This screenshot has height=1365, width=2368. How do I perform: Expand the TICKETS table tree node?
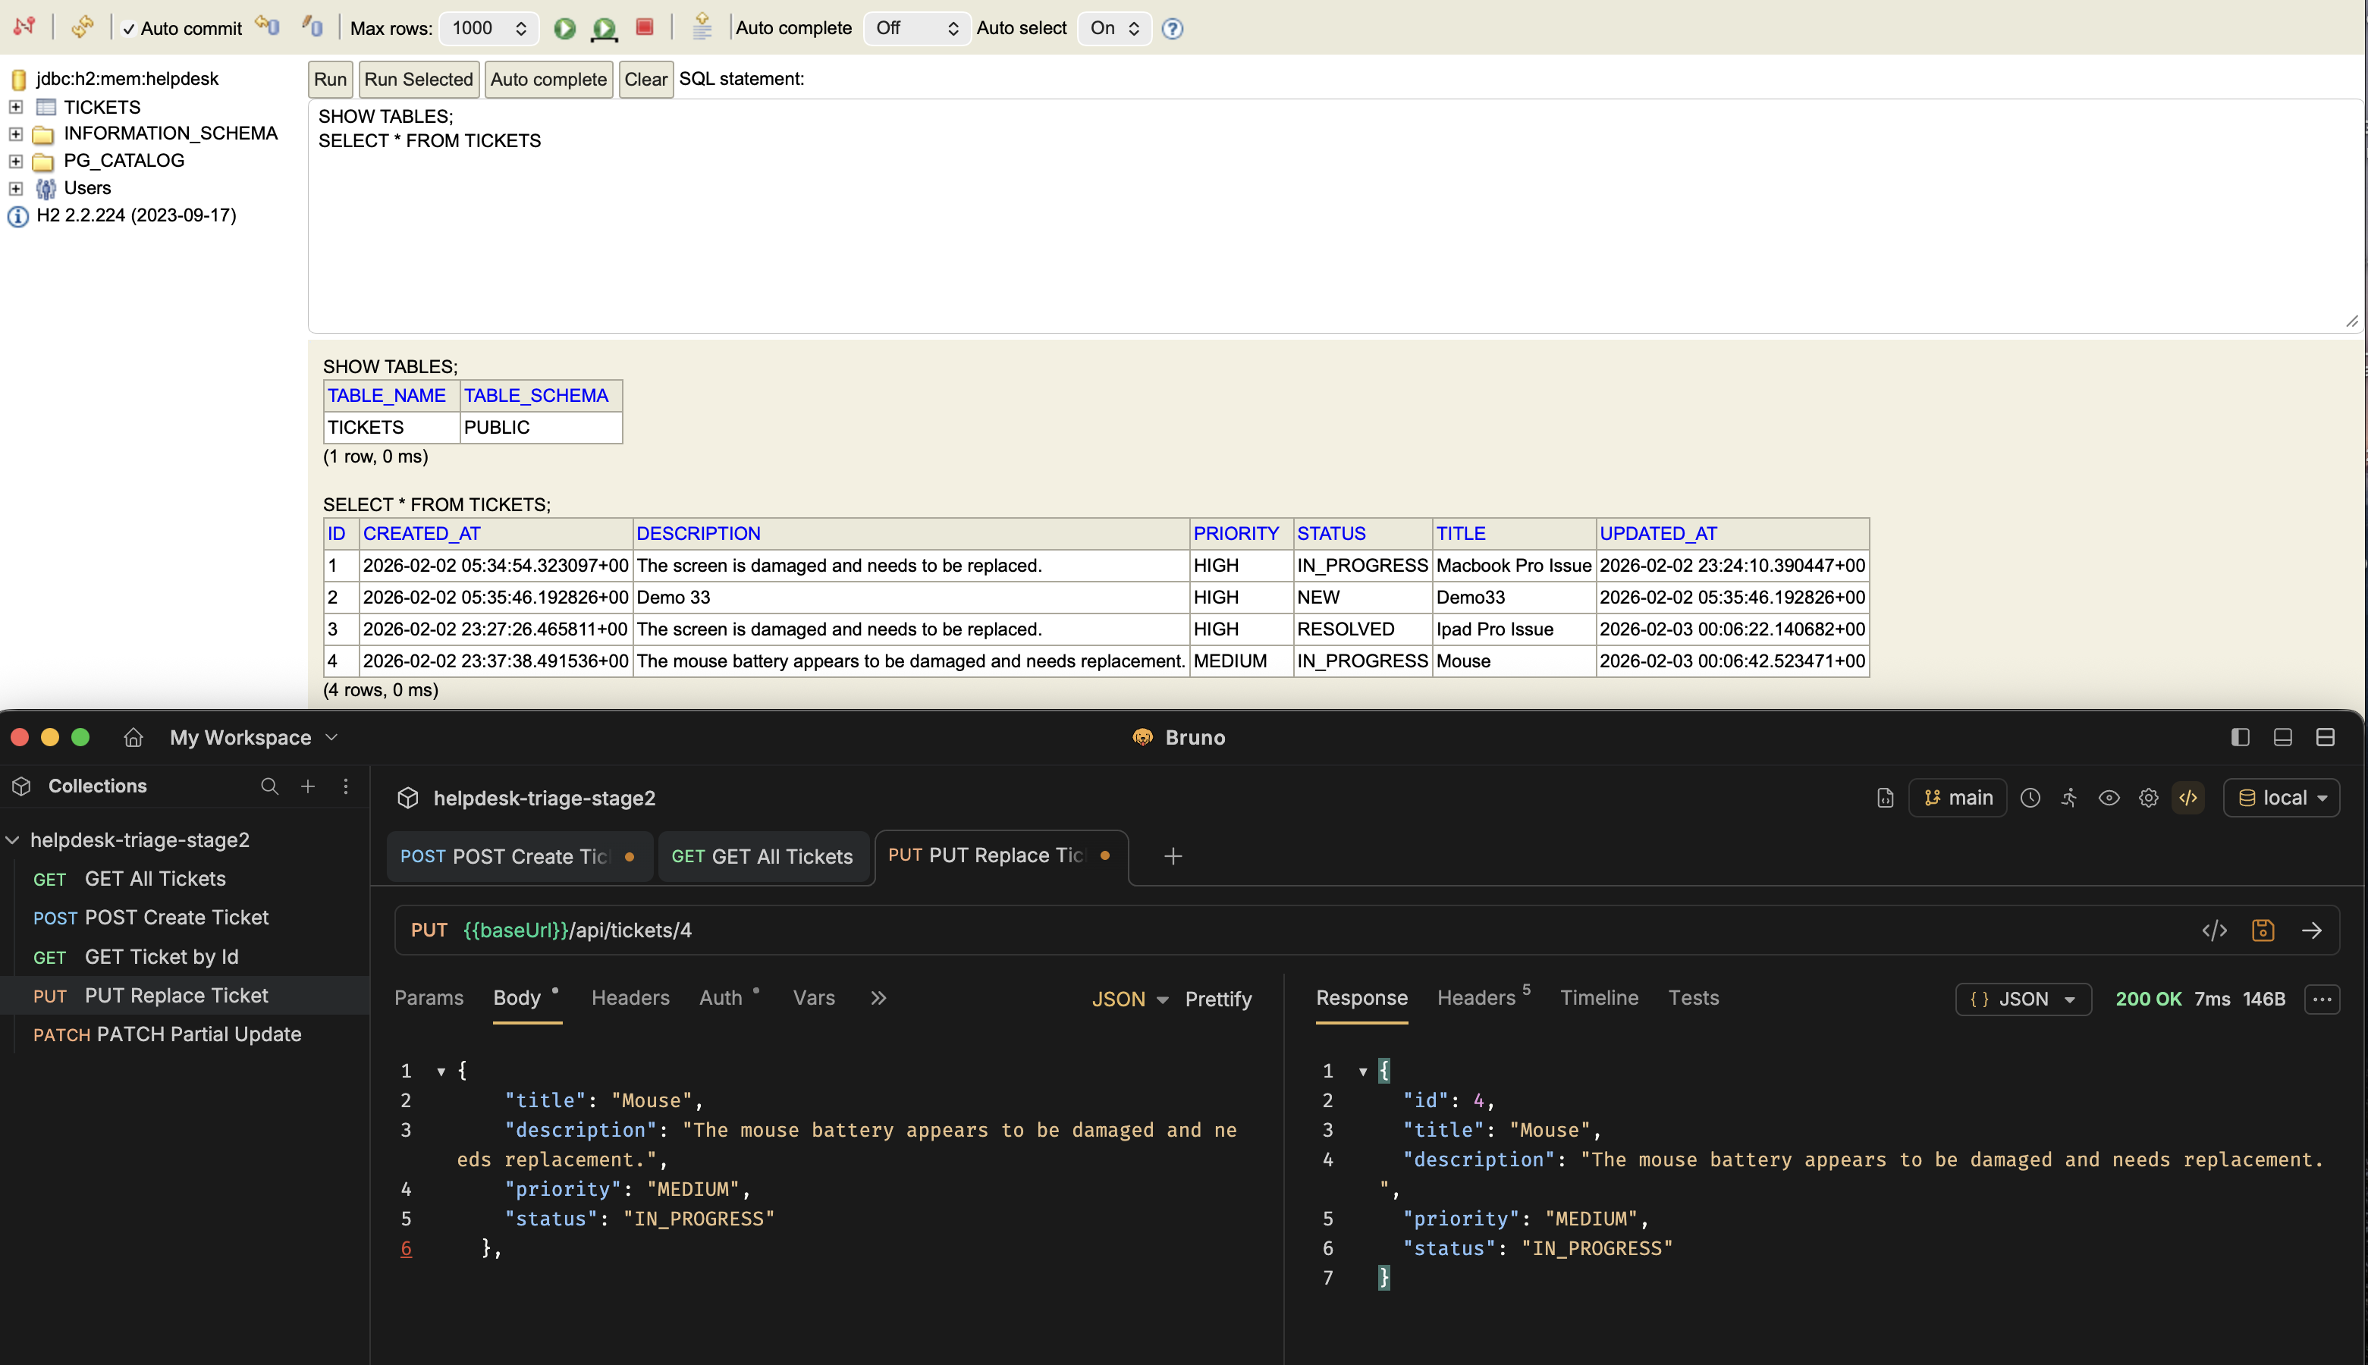pyautogui.click(x=16, y=107)
